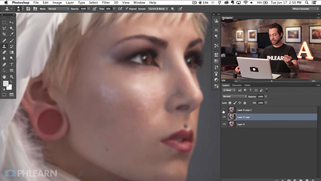Select the History Brush tool
Screen dimensions: 321x181
(12, 47)
